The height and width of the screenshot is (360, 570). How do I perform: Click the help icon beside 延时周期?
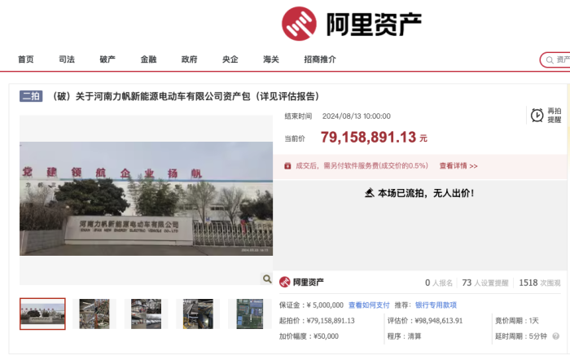pos(556,336)
